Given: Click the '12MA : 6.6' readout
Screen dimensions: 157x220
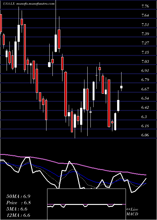Looking at the screenshot, I should pyautogui.click(x=18, y=215).
